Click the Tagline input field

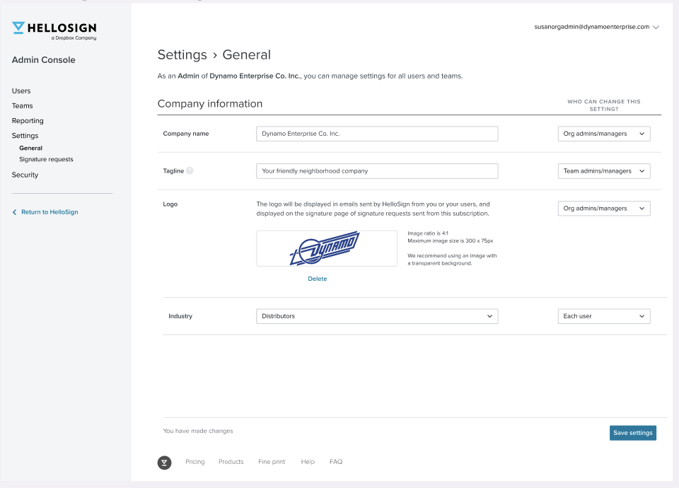pos(377,171)
